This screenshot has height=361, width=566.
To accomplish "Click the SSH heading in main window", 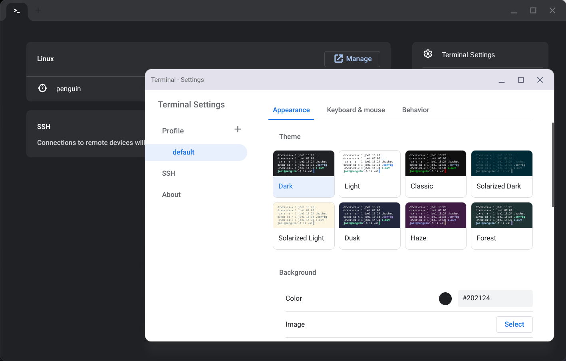I will [x=44, y=127].
